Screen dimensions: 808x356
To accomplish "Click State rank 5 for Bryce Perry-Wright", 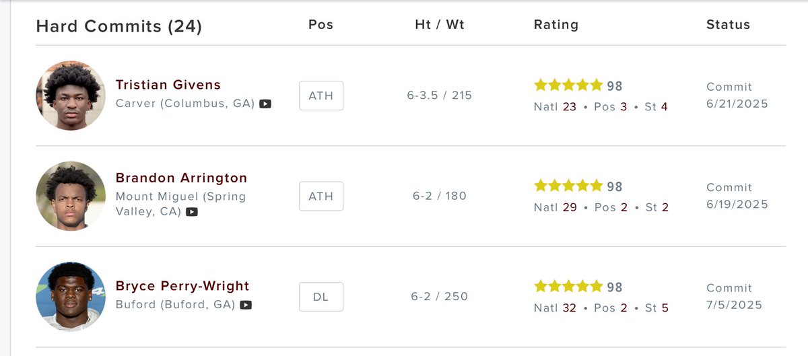I will pyautogui.click(x=665, y=308).
